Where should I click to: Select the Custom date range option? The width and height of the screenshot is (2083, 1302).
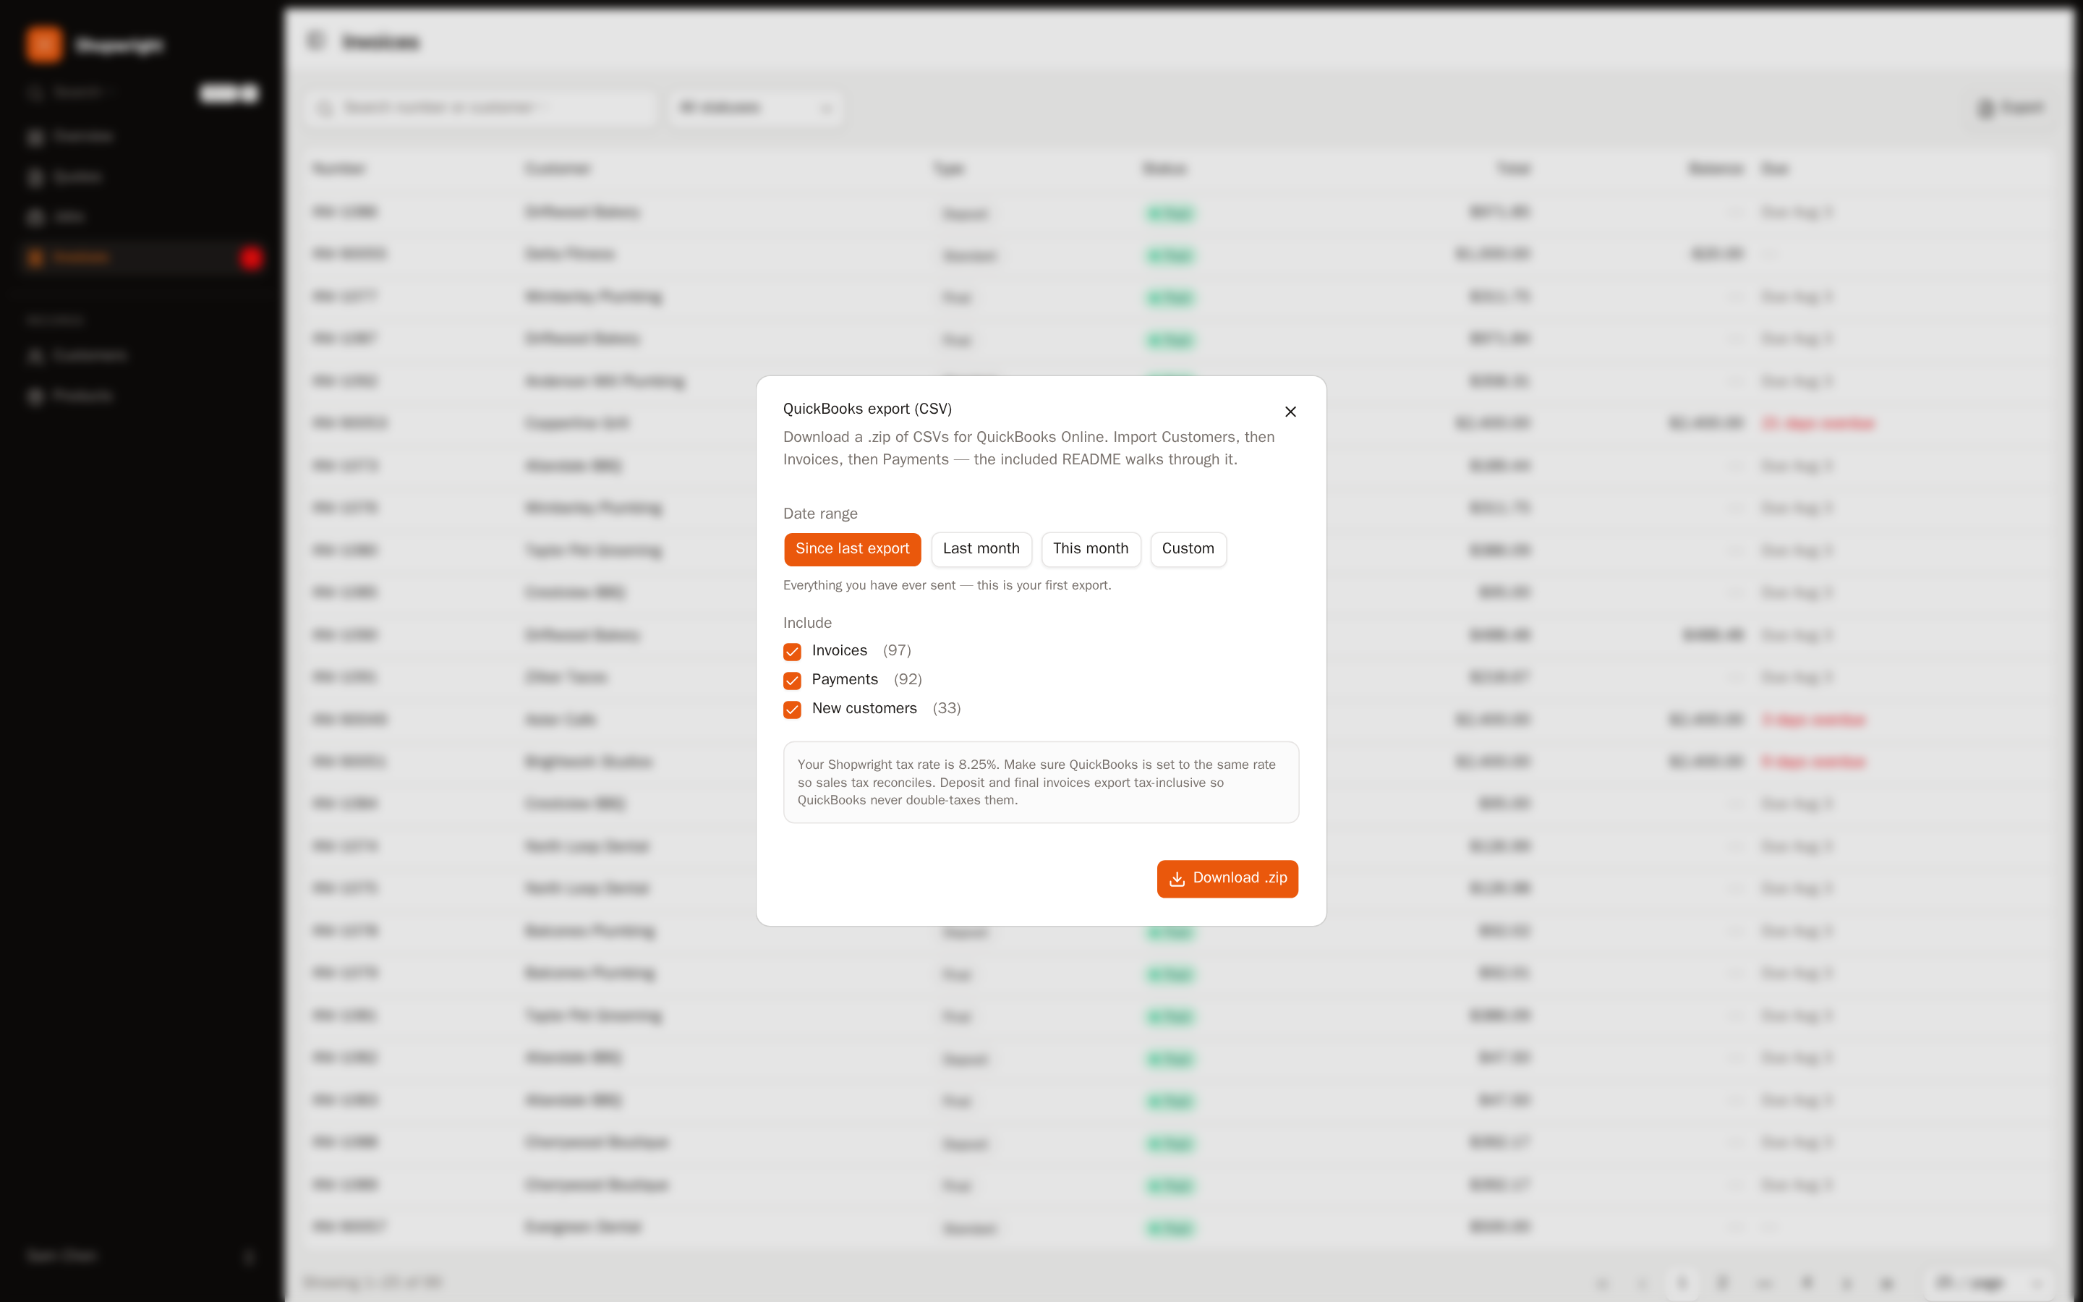point(1188,550)
